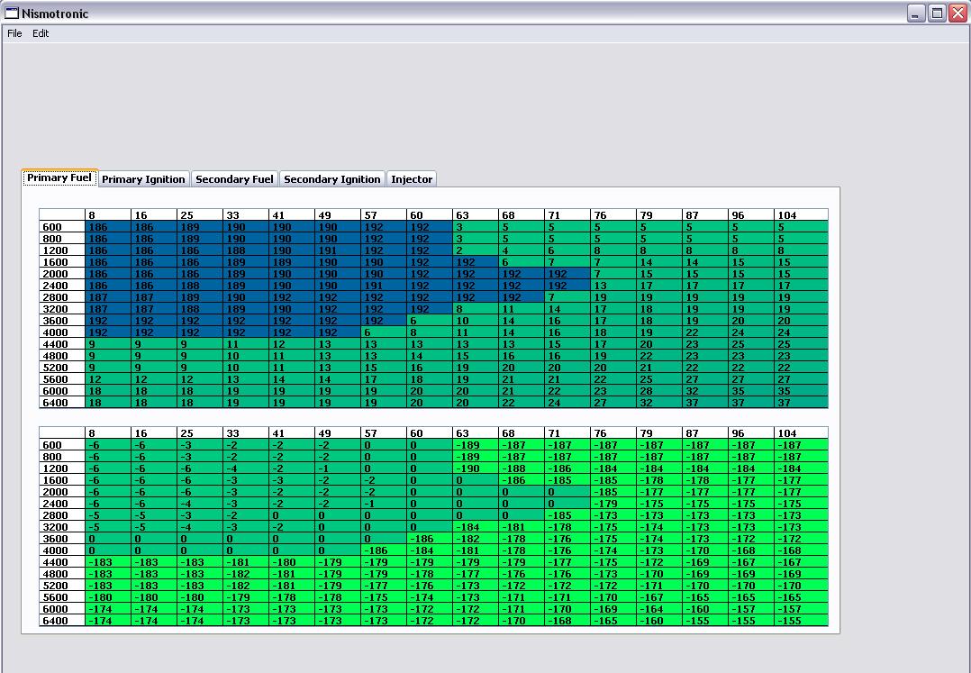
Task: Select upper table row header 2800
Action: click(x=62, y=298)
